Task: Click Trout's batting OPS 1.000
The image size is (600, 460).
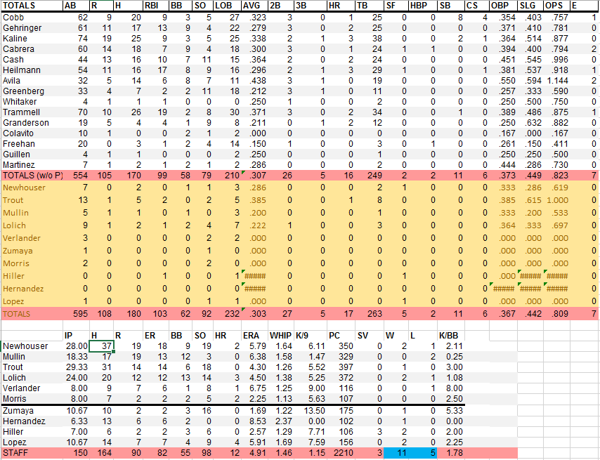Action: (x=558, y=200)
